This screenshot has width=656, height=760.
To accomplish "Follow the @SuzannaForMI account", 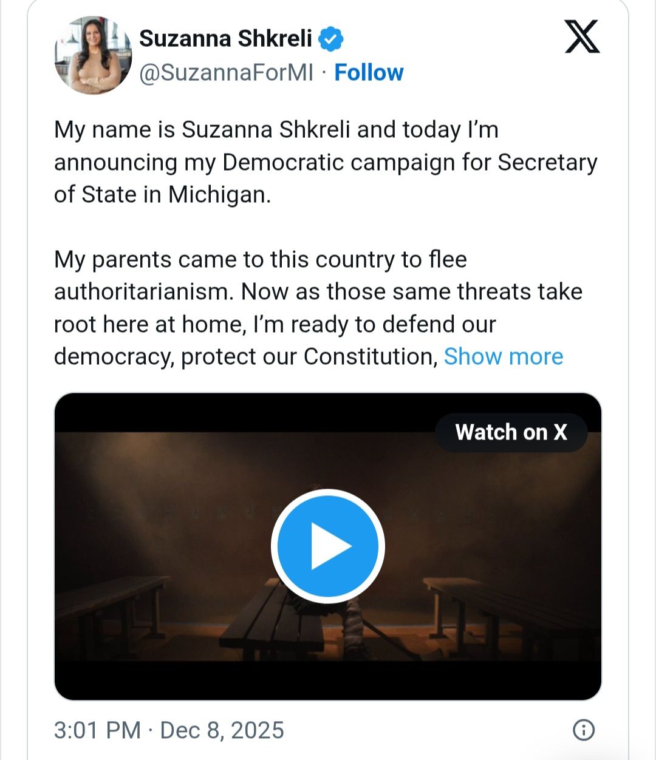I will point(369,72).
